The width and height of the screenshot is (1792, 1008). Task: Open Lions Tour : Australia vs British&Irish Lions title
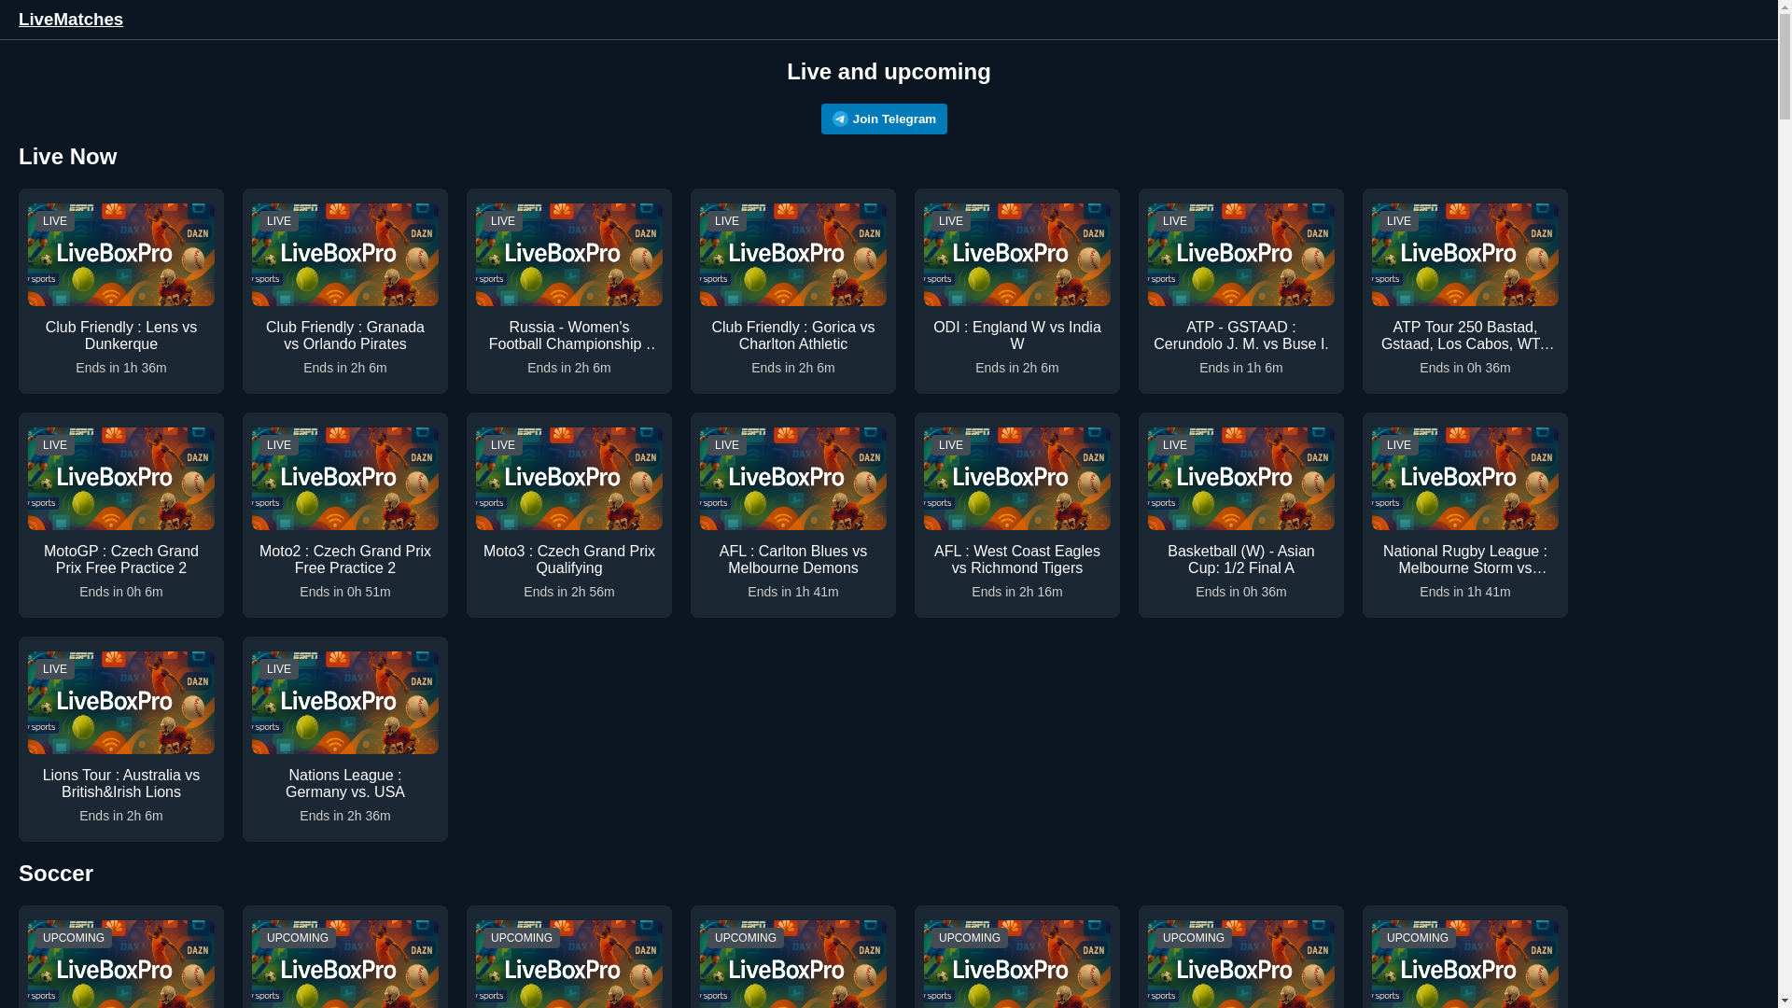(x=121, y=784)
